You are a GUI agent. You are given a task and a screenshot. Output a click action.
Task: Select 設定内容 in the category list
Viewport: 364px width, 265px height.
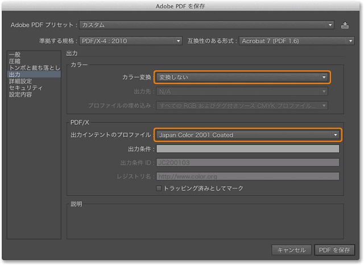point(20,95)
